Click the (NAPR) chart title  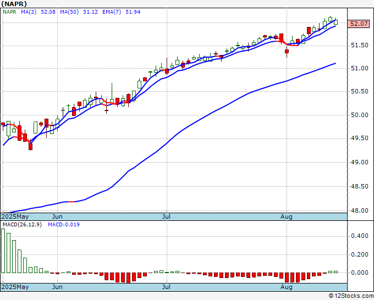pos(14,4)
